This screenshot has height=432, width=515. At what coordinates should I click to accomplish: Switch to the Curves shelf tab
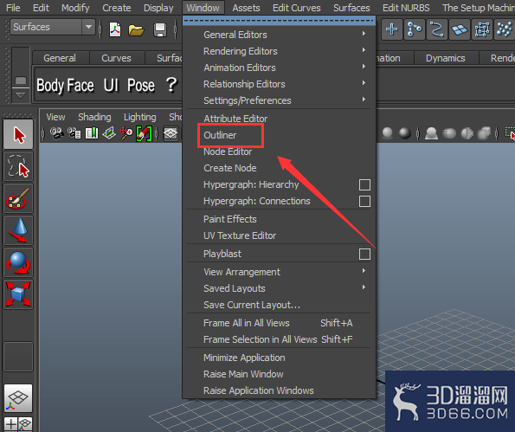[x=116, y=58]
